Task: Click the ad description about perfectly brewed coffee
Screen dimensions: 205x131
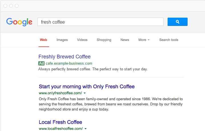Action: click(x=93, y=69)
